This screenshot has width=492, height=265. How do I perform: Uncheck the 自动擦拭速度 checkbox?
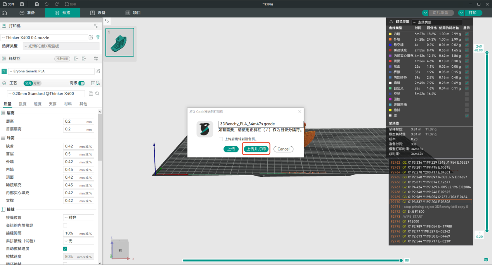click(x=65, y=249)
